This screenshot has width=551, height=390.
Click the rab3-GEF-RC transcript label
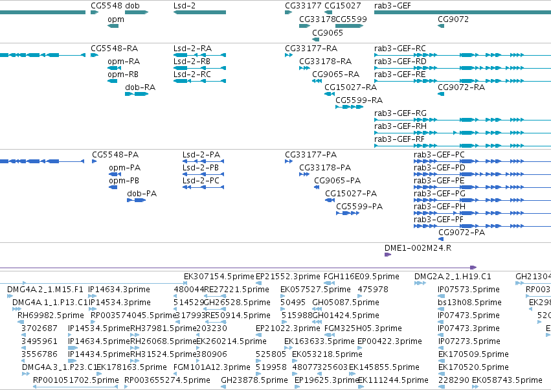coord(400,48)
